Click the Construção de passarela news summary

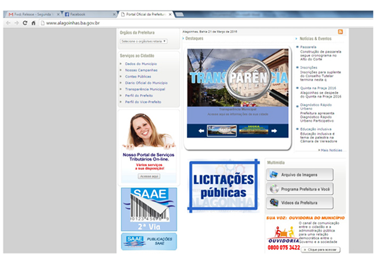(321, 55)
